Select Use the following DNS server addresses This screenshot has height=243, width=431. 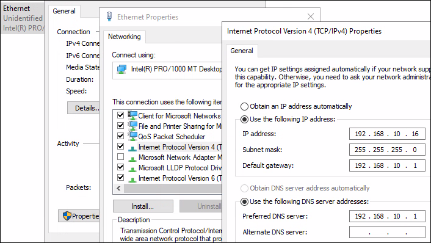coord(244,201)
